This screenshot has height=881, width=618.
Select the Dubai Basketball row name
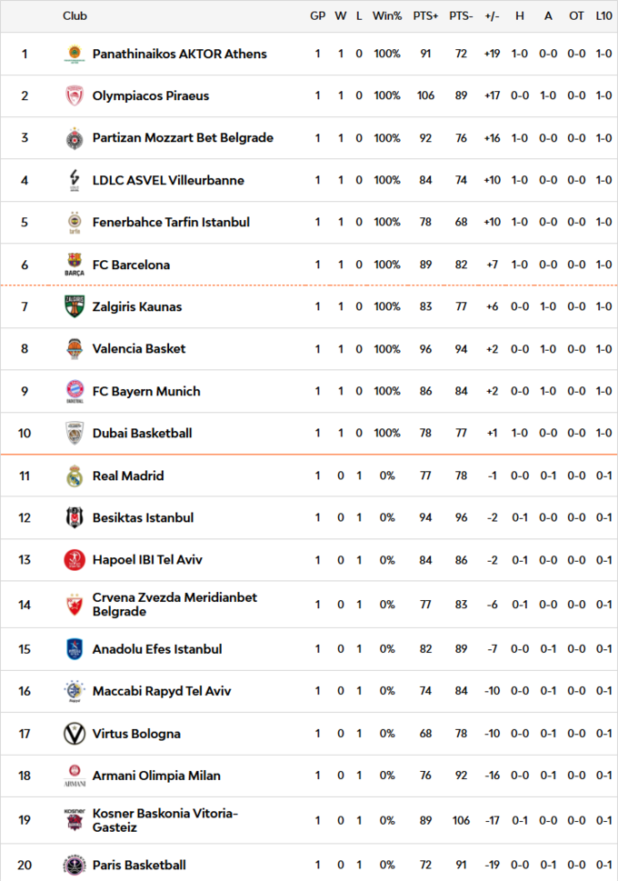(x=142, y=433)
